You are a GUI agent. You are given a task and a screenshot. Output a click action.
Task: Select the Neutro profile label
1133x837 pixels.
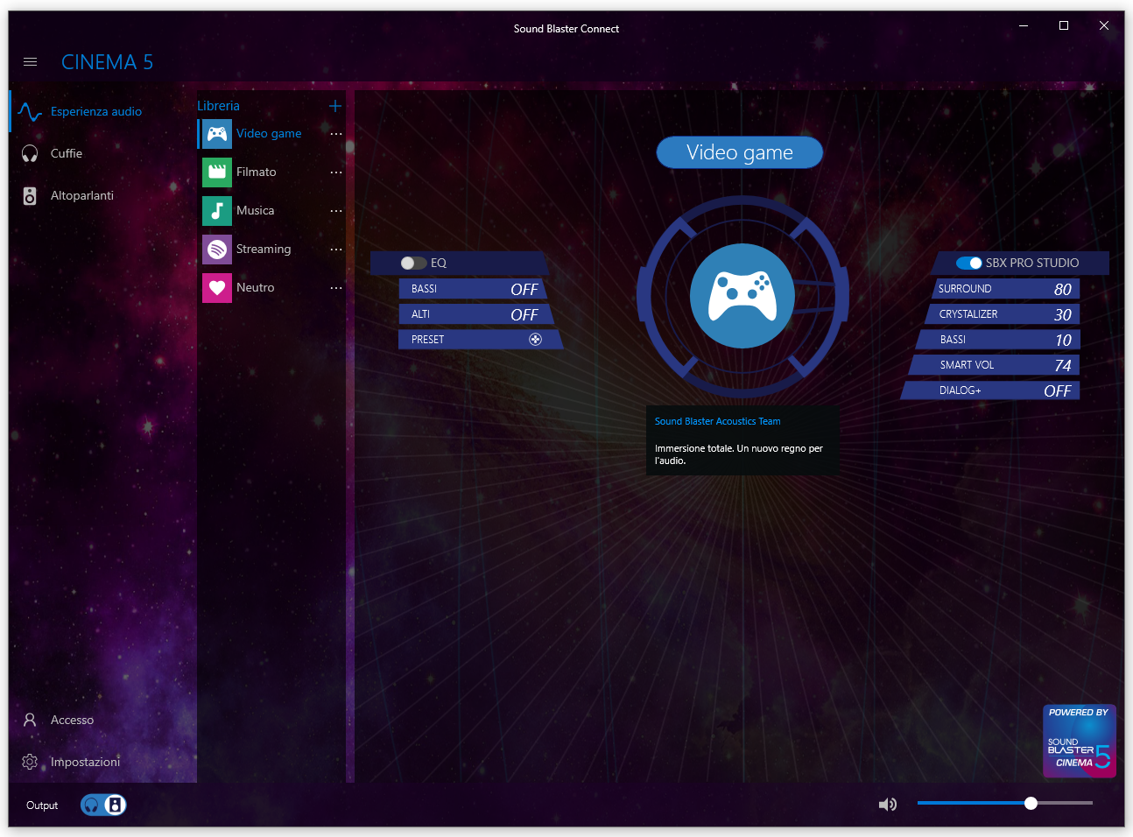[256, 288]
